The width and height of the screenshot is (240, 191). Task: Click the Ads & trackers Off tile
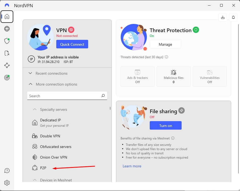pyautogui.click(x=138, y=77)
